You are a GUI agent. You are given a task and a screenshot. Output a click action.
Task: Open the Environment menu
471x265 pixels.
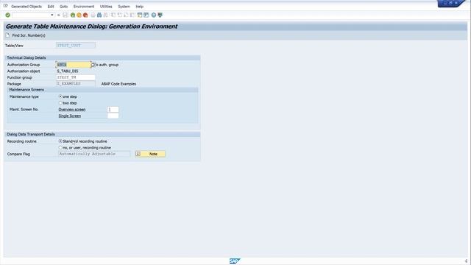(84, 7)
